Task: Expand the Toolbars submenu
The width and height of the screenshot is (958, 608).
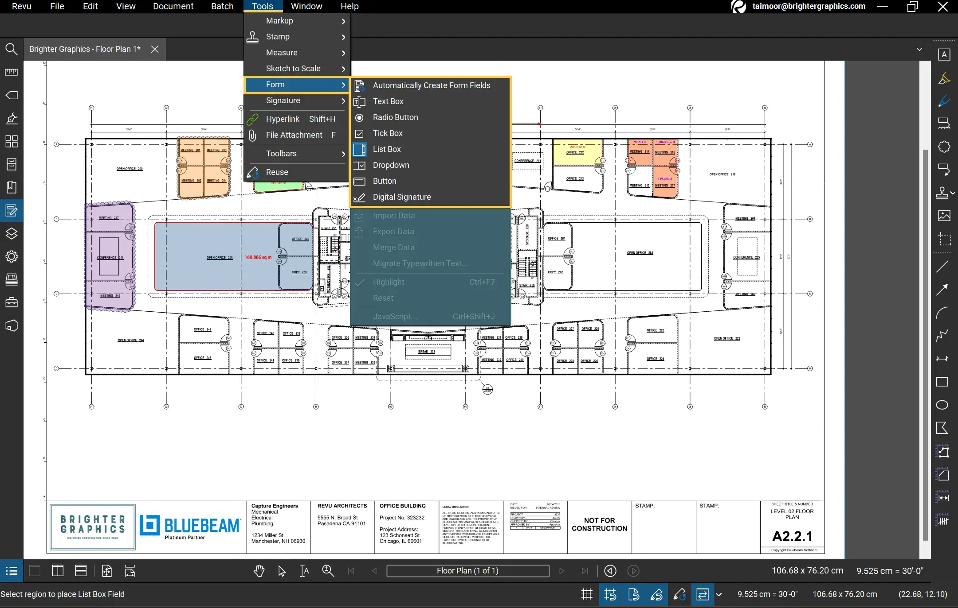Action: [297, 154]
